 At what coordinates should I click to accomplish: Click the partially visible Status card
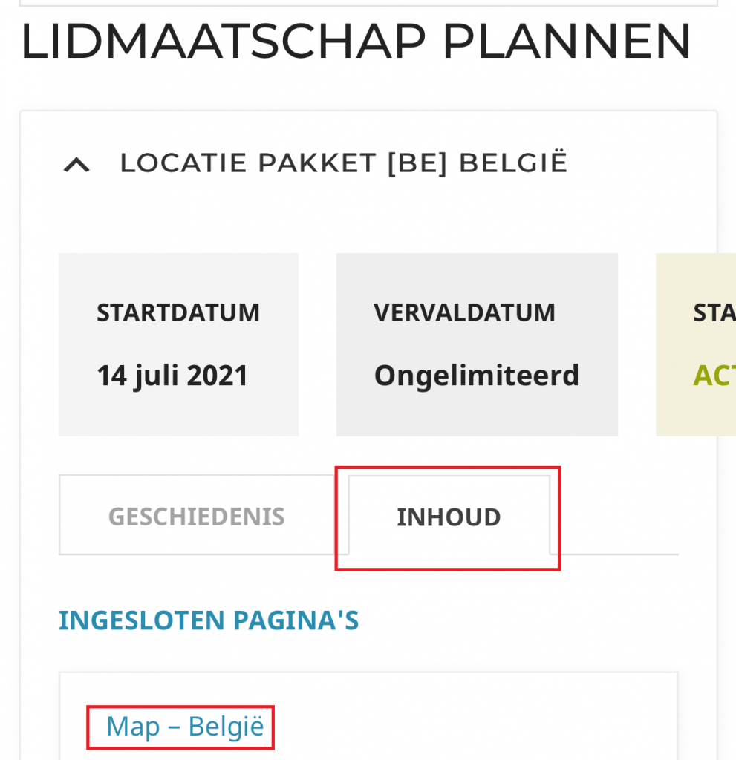pyautogui.click(x=697, y=344)
